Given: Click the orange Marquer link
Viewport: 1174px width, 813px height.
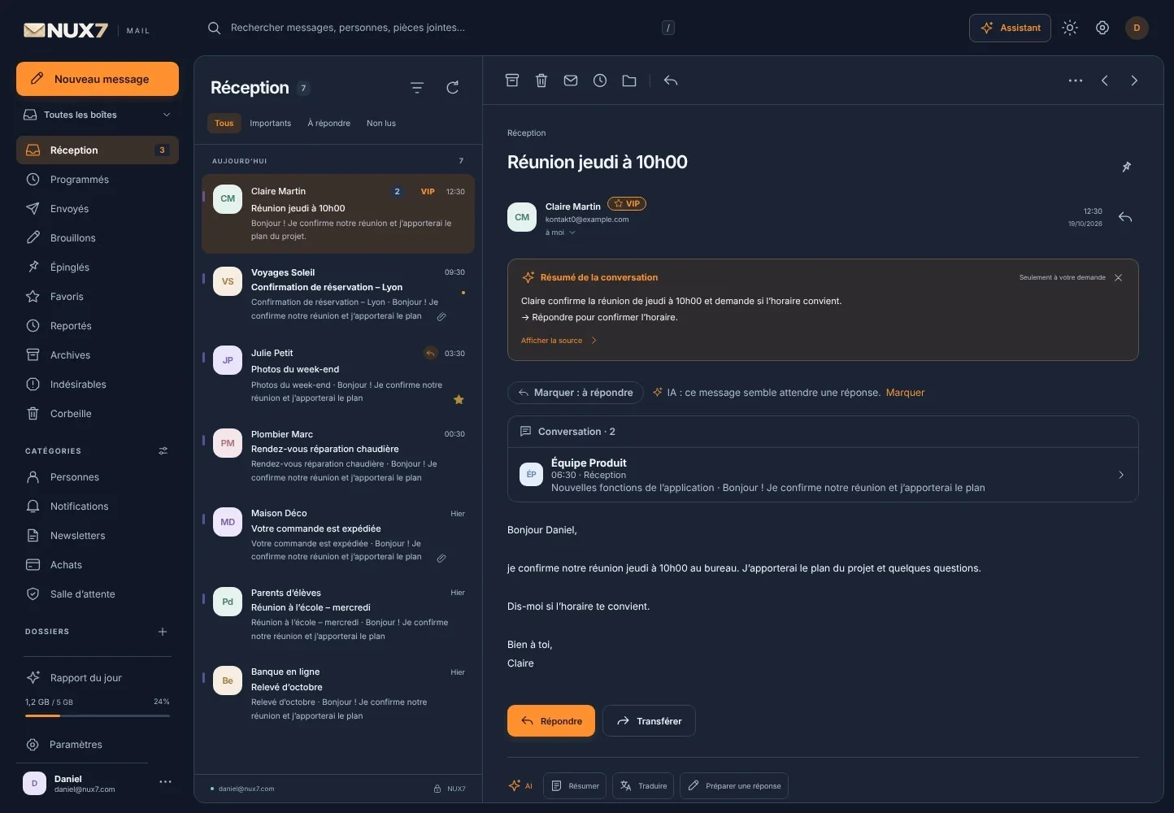Looking at the screenshot, I should tap(905, 393).
